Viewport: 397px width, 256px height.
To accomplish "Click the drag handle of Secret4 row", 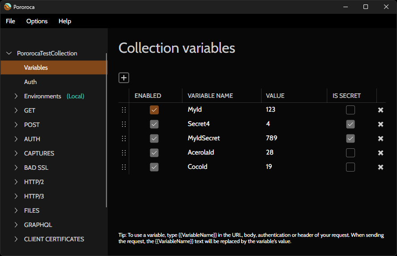I will [124, 124].
